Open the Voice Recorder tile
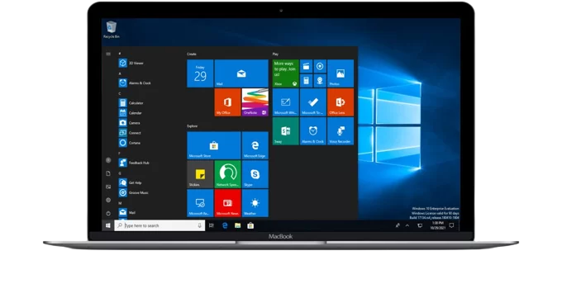 (x=341, y=131)
